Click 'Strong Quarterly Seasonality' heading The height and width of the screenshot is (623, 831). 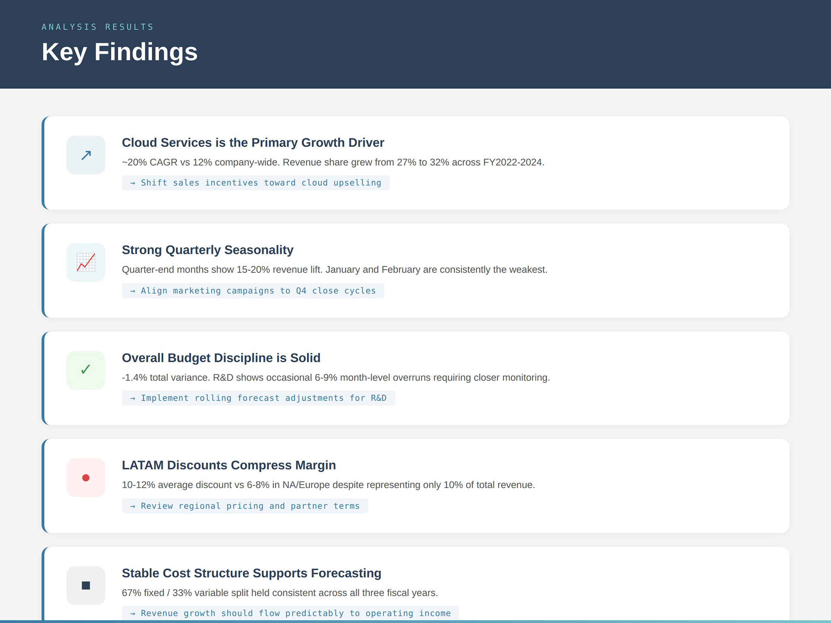207,250
